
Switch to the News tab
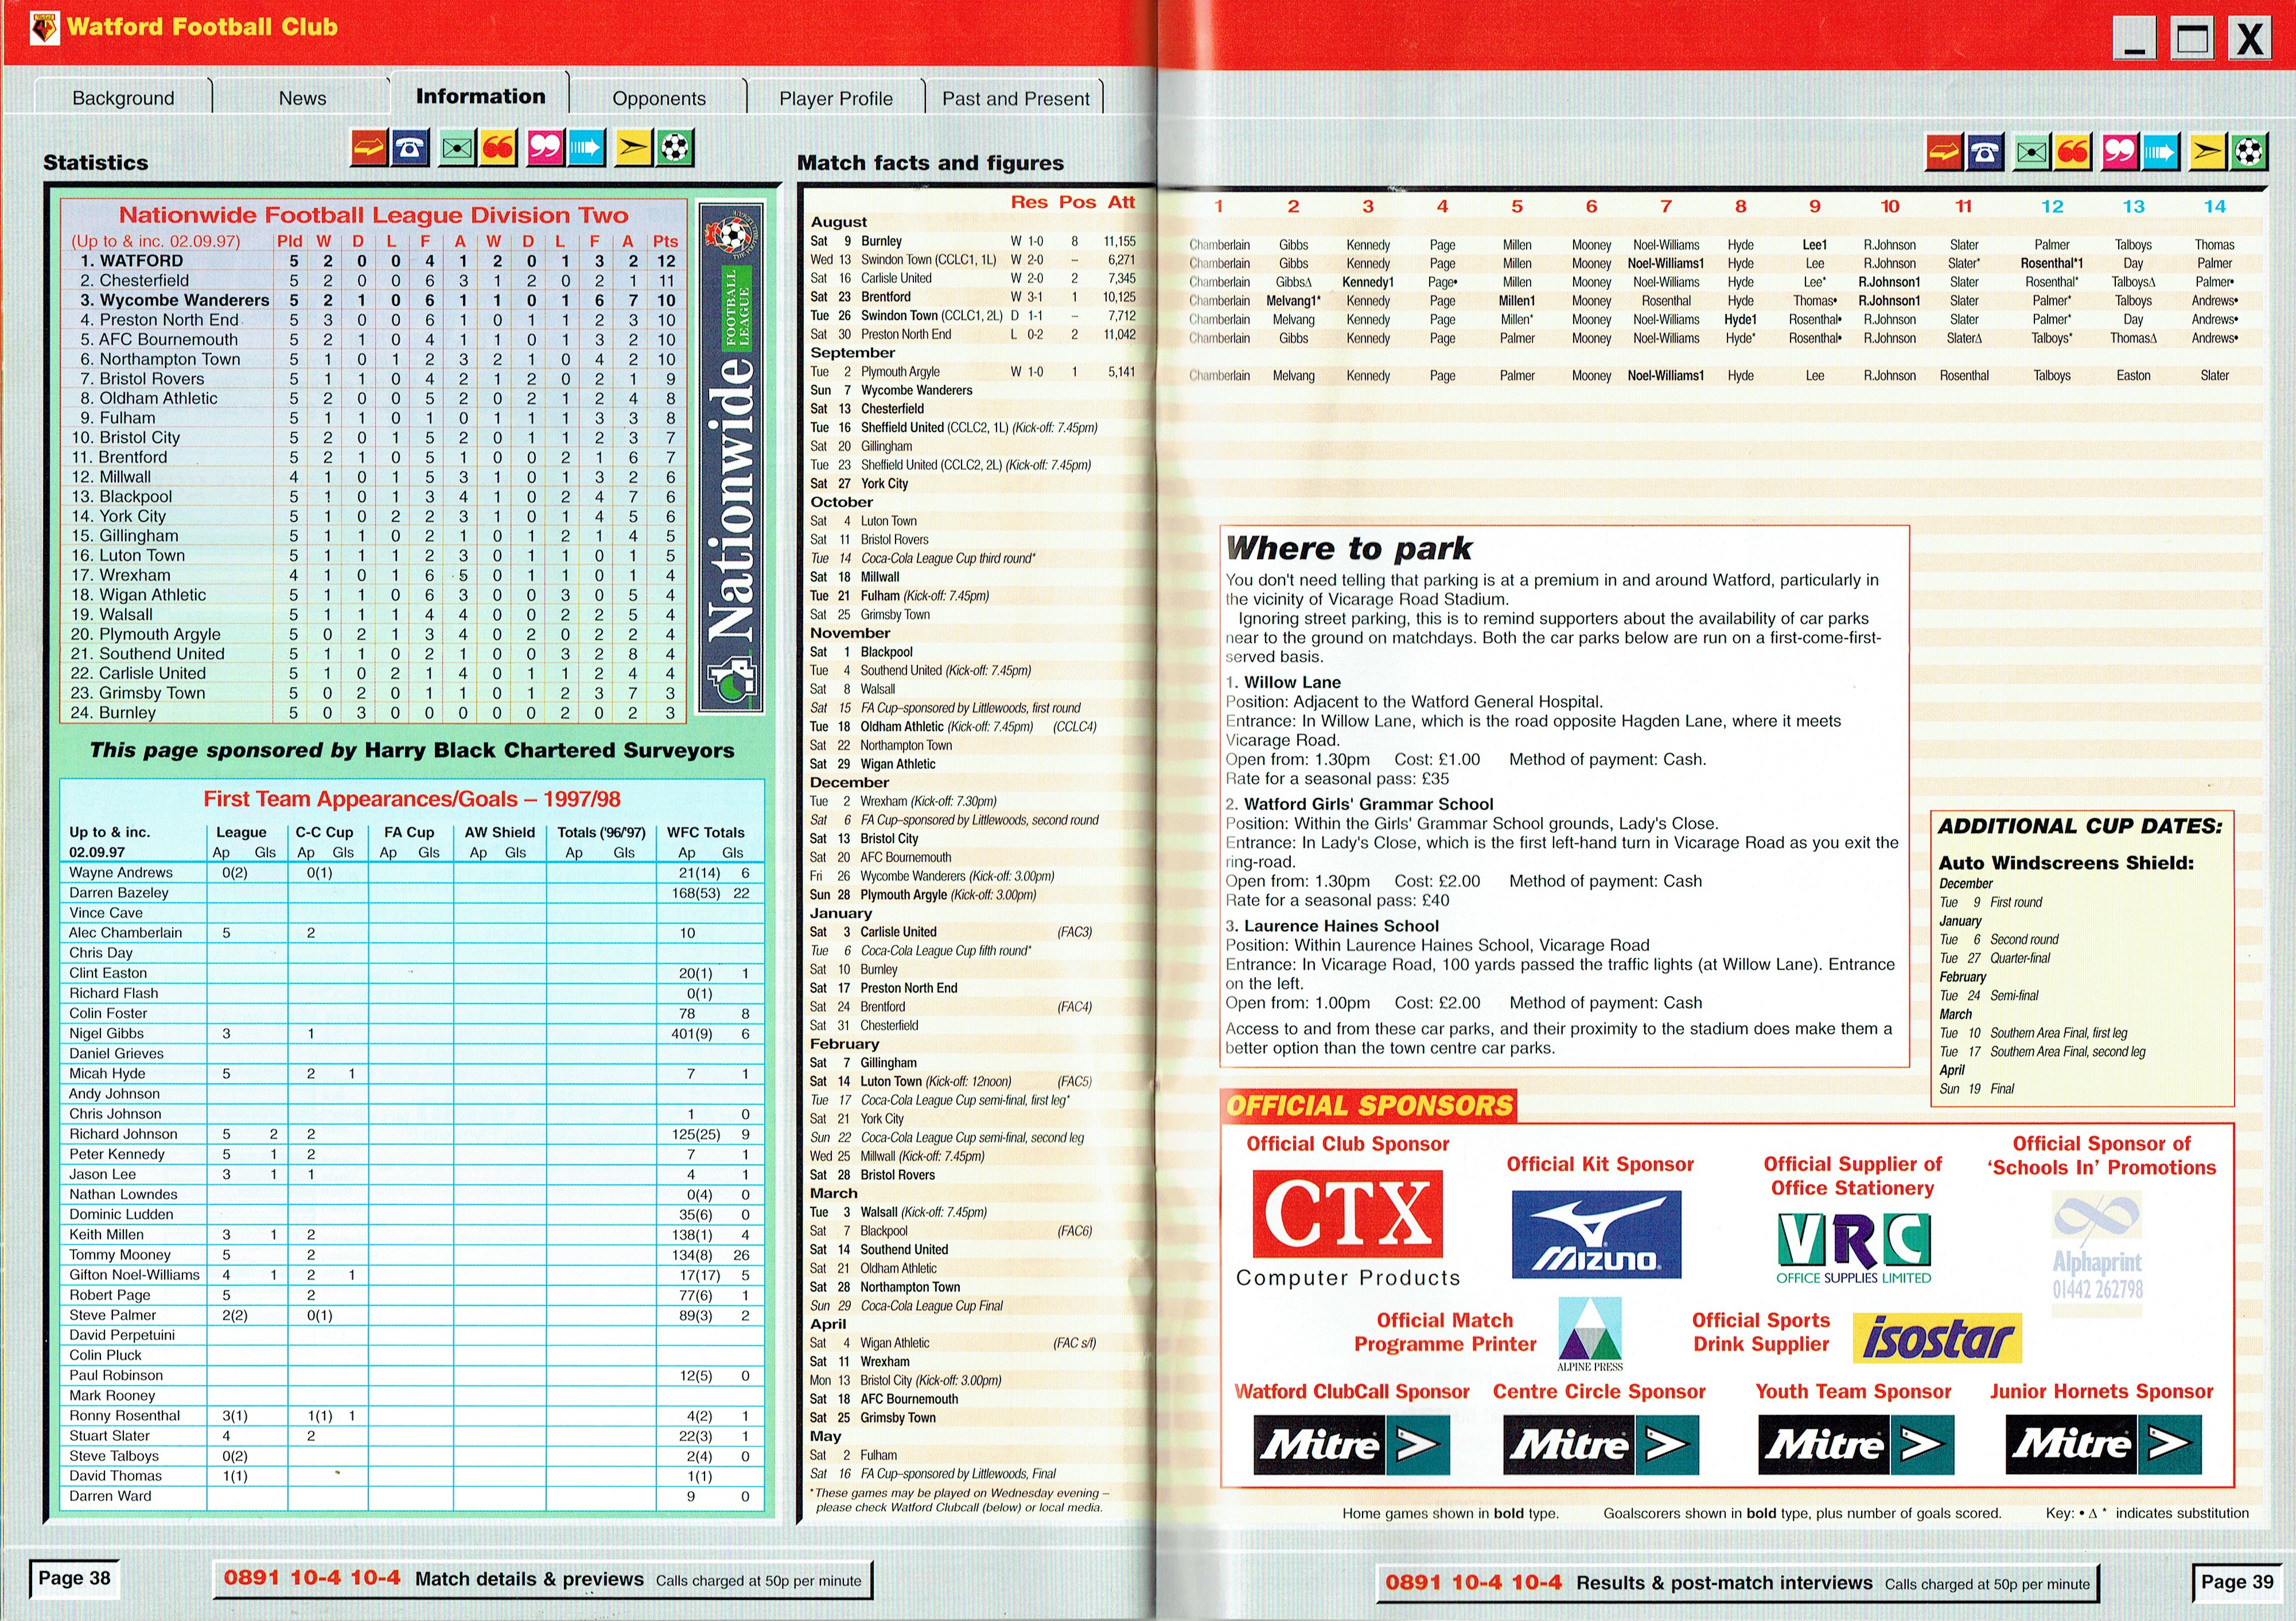click(x=302, y=98)
